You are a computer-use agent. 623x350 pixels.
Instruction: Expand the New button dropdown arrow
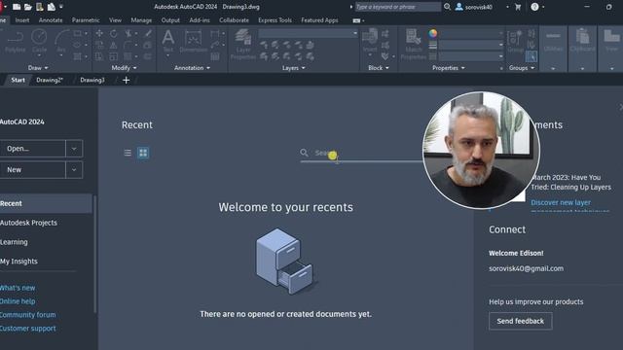[x=74, y=170]
